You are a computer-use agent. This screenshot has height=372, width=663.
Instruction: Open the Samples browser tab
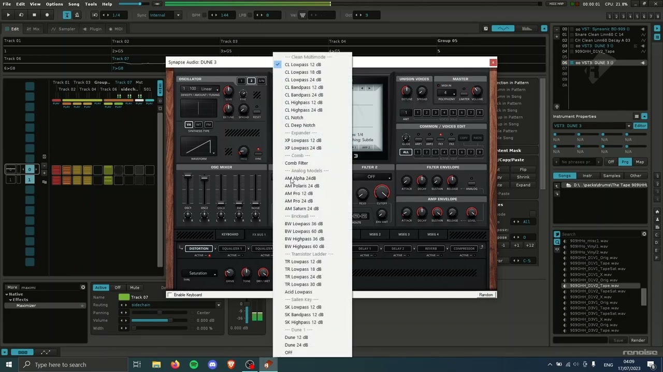click(x=611, y=176)
